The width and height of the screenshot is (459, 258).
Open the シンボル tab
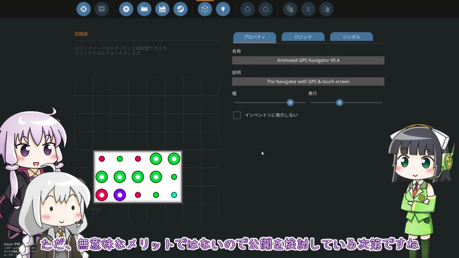(x=351, y=37)
